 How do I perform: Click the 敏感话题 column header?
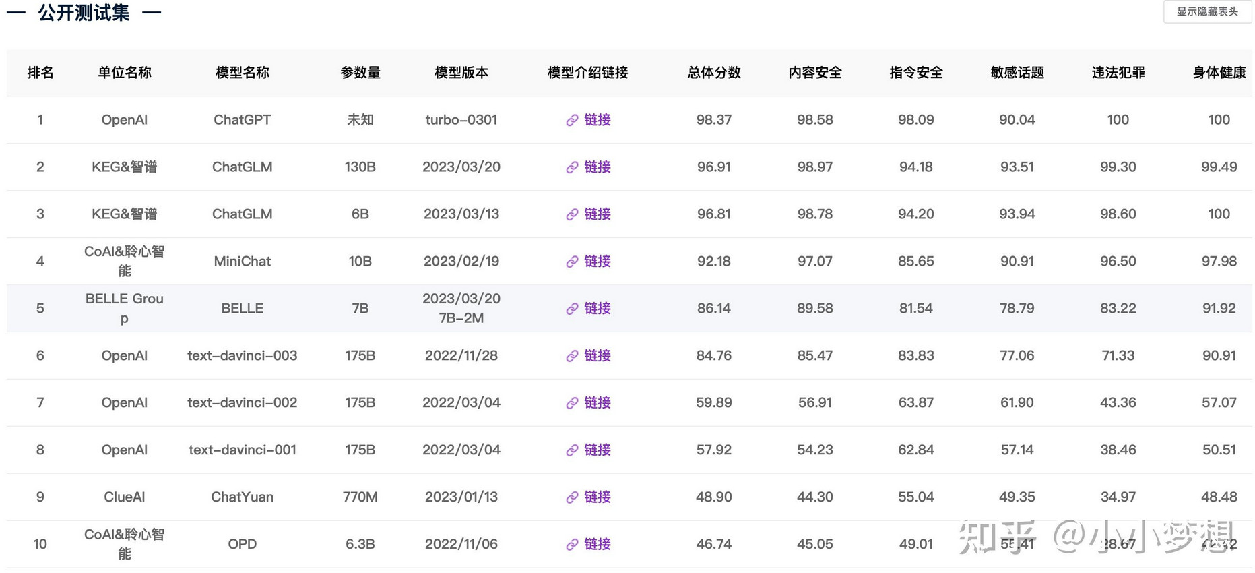pyautogui.click(x=1017, y=73)
